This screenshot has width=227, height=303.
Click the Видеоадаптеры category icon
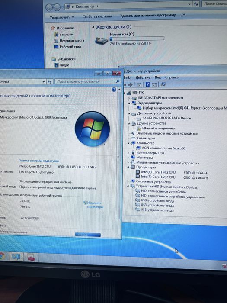(134, 103)
